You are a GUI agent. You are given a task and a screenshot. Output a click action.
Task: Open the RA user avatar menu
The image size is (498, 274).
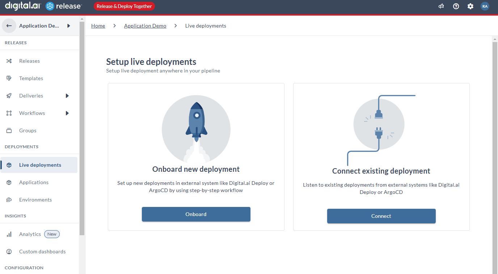tap(485, 6)
